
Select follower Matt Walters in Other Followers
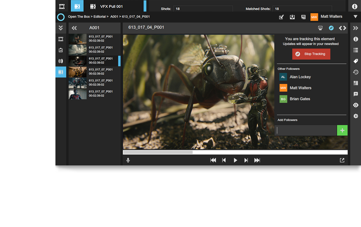point(300,88)
